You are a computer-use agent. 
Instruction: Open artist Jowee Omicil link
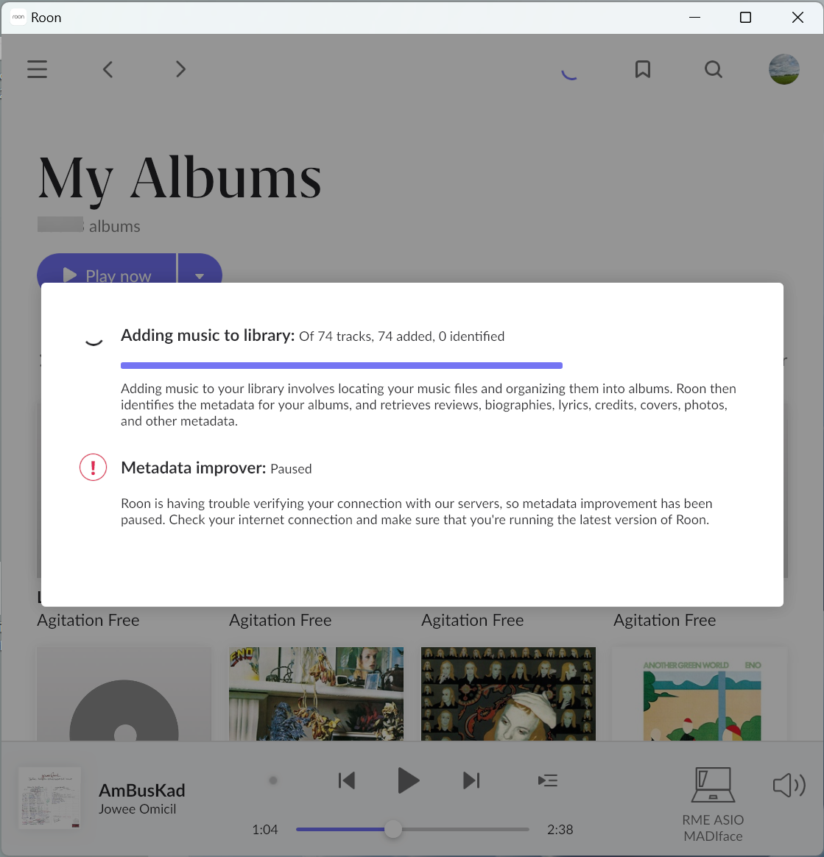click(x=138, y=809)
